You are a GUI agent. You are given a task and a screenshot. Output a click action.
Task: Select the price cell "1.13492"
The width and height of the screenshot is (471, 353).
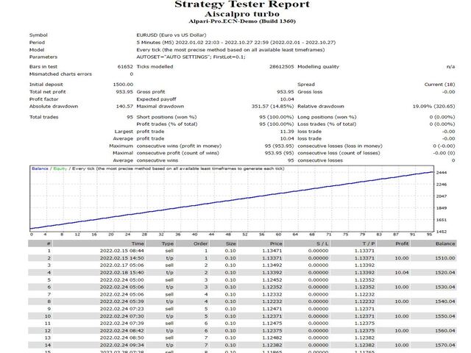[x=272, y=265]
